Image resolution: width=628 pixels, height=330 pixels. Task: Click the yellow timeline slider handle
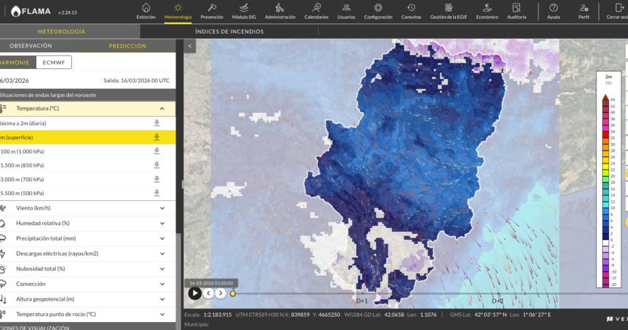point(233,294)
